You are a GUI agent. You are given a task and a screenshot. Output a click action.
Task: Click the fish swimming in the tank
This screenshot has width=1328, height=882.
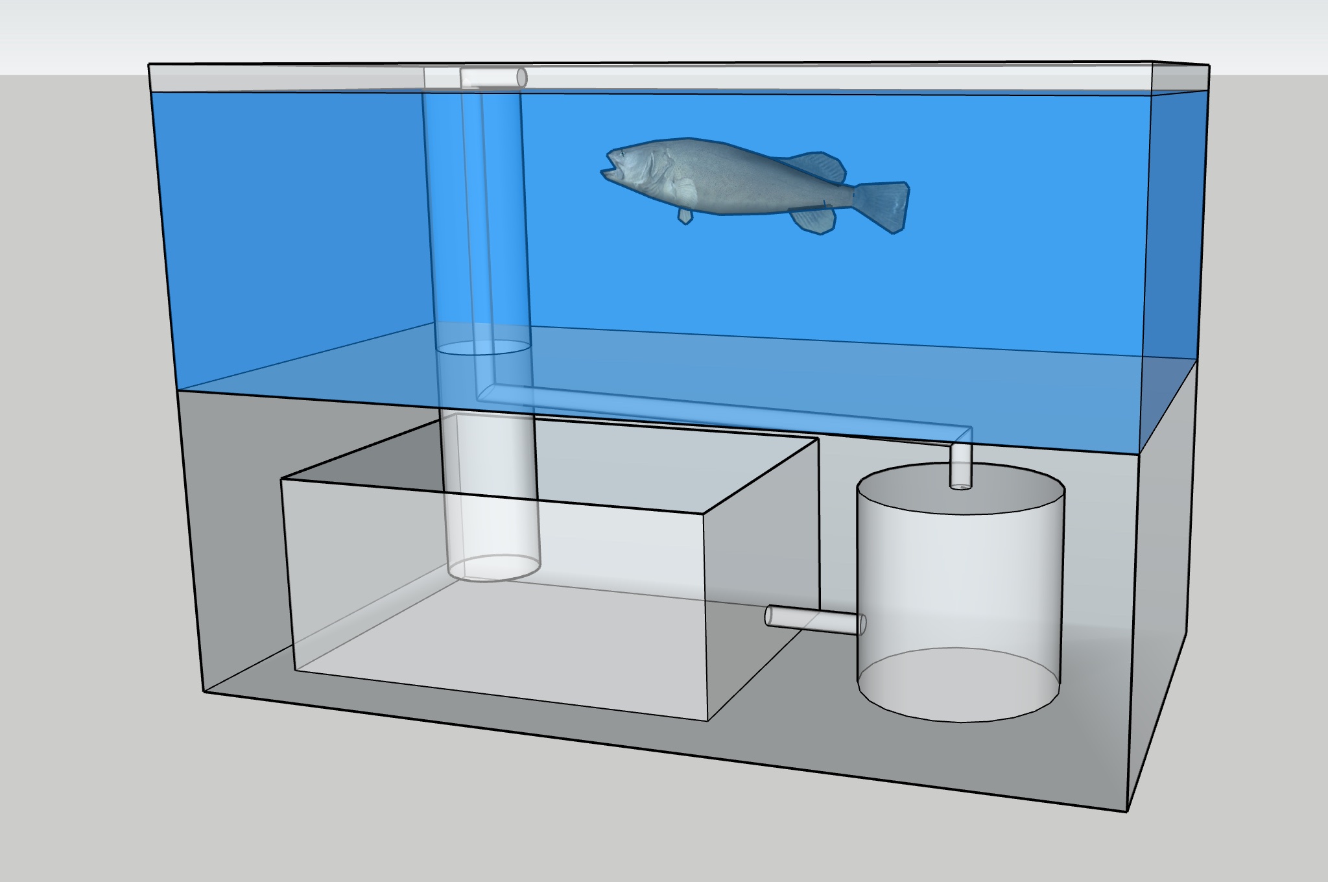click(733, 182)
